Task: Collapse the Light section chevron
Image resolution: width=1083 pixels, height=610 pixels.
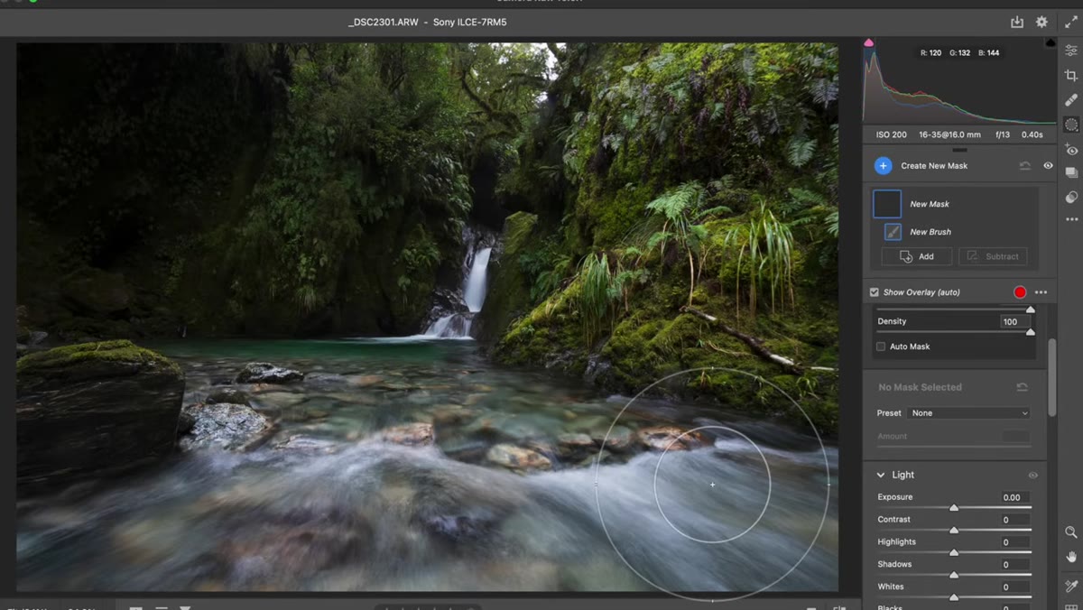Action: (x=881, y=475)
